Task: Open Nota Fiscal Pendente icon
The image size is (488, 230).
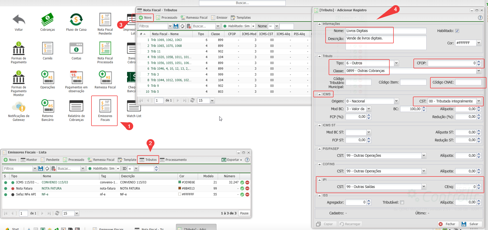Action: [x=105, y=20]
